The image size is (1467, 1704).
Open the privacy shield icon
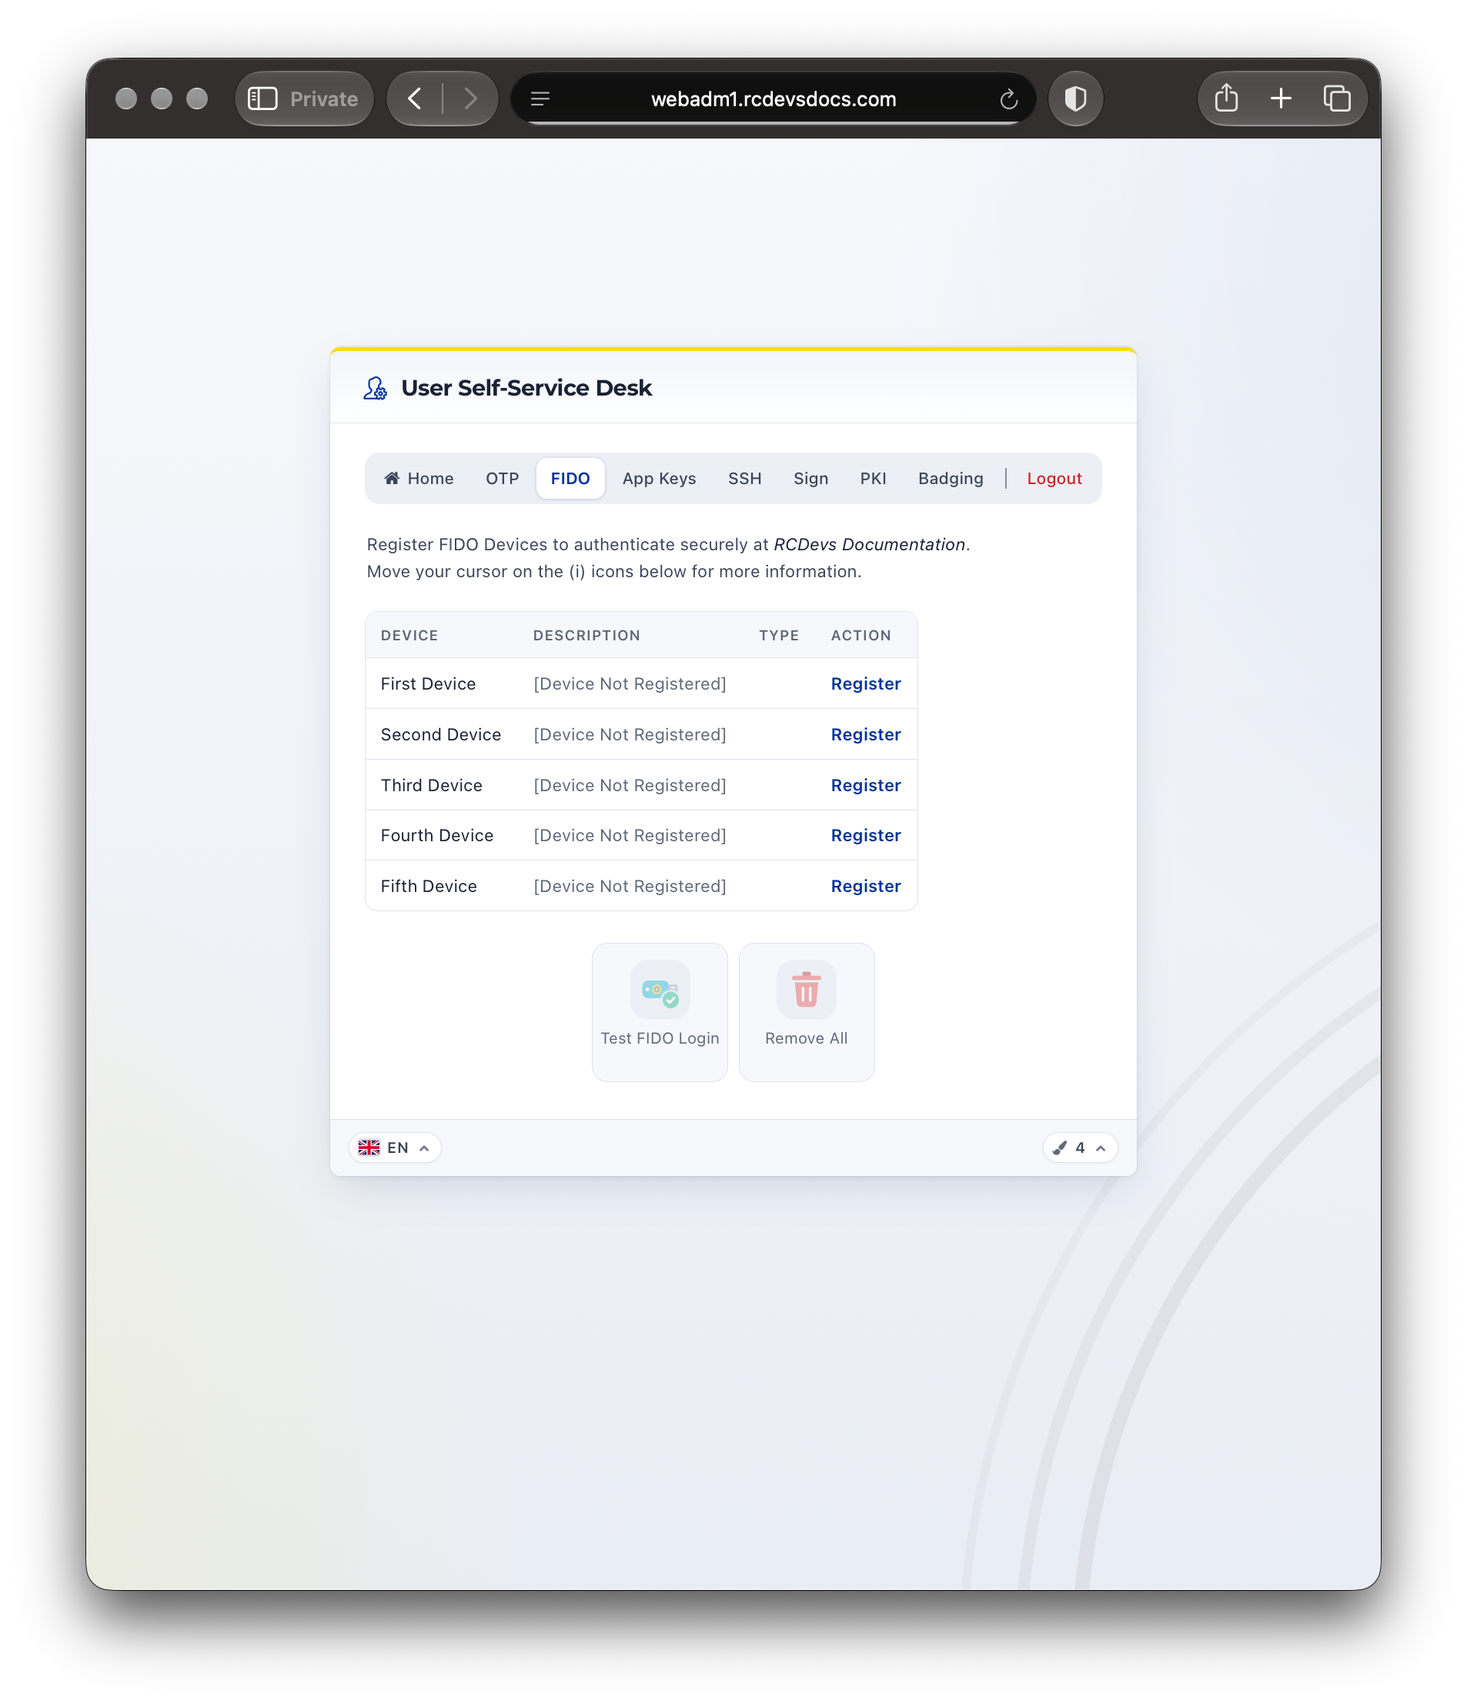click(x=1075, y=99)
